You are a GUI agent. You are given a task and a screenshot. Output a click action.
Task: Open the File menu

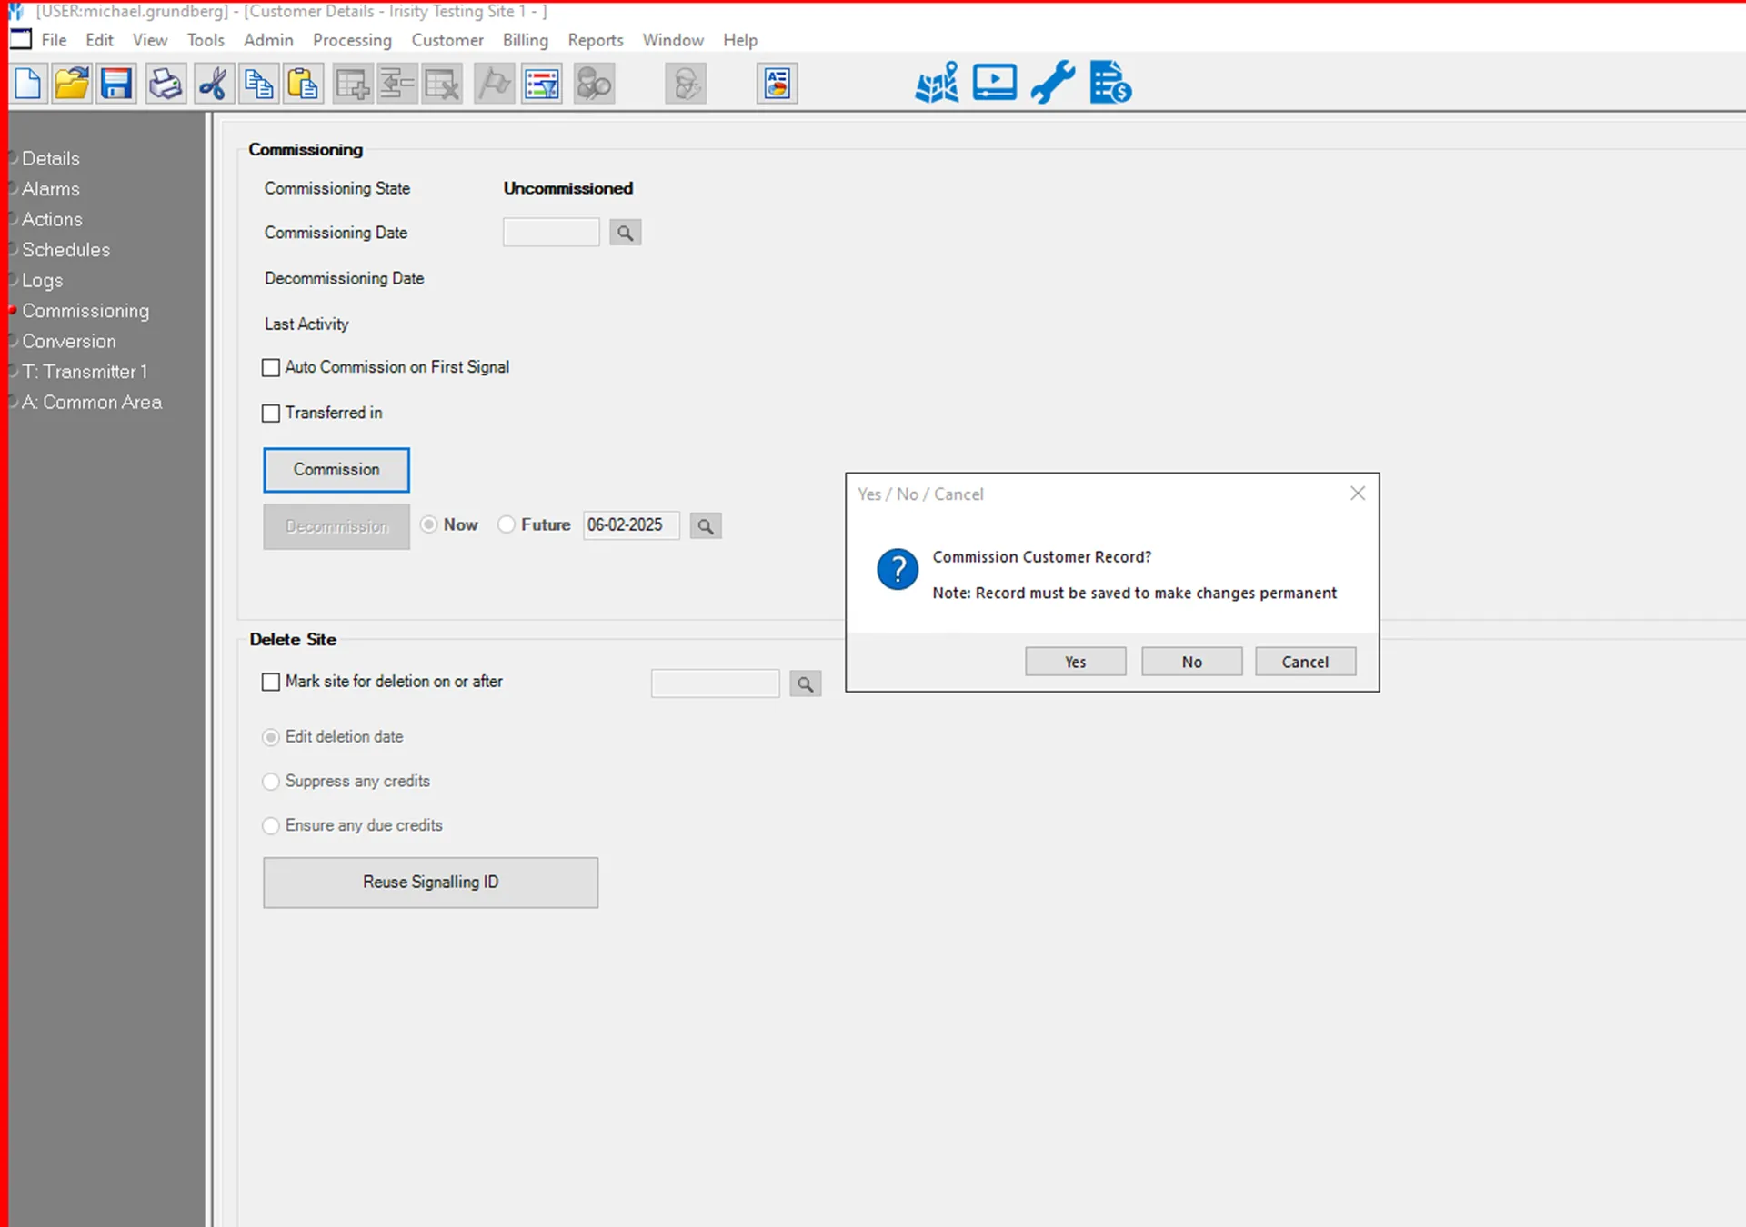54,40
